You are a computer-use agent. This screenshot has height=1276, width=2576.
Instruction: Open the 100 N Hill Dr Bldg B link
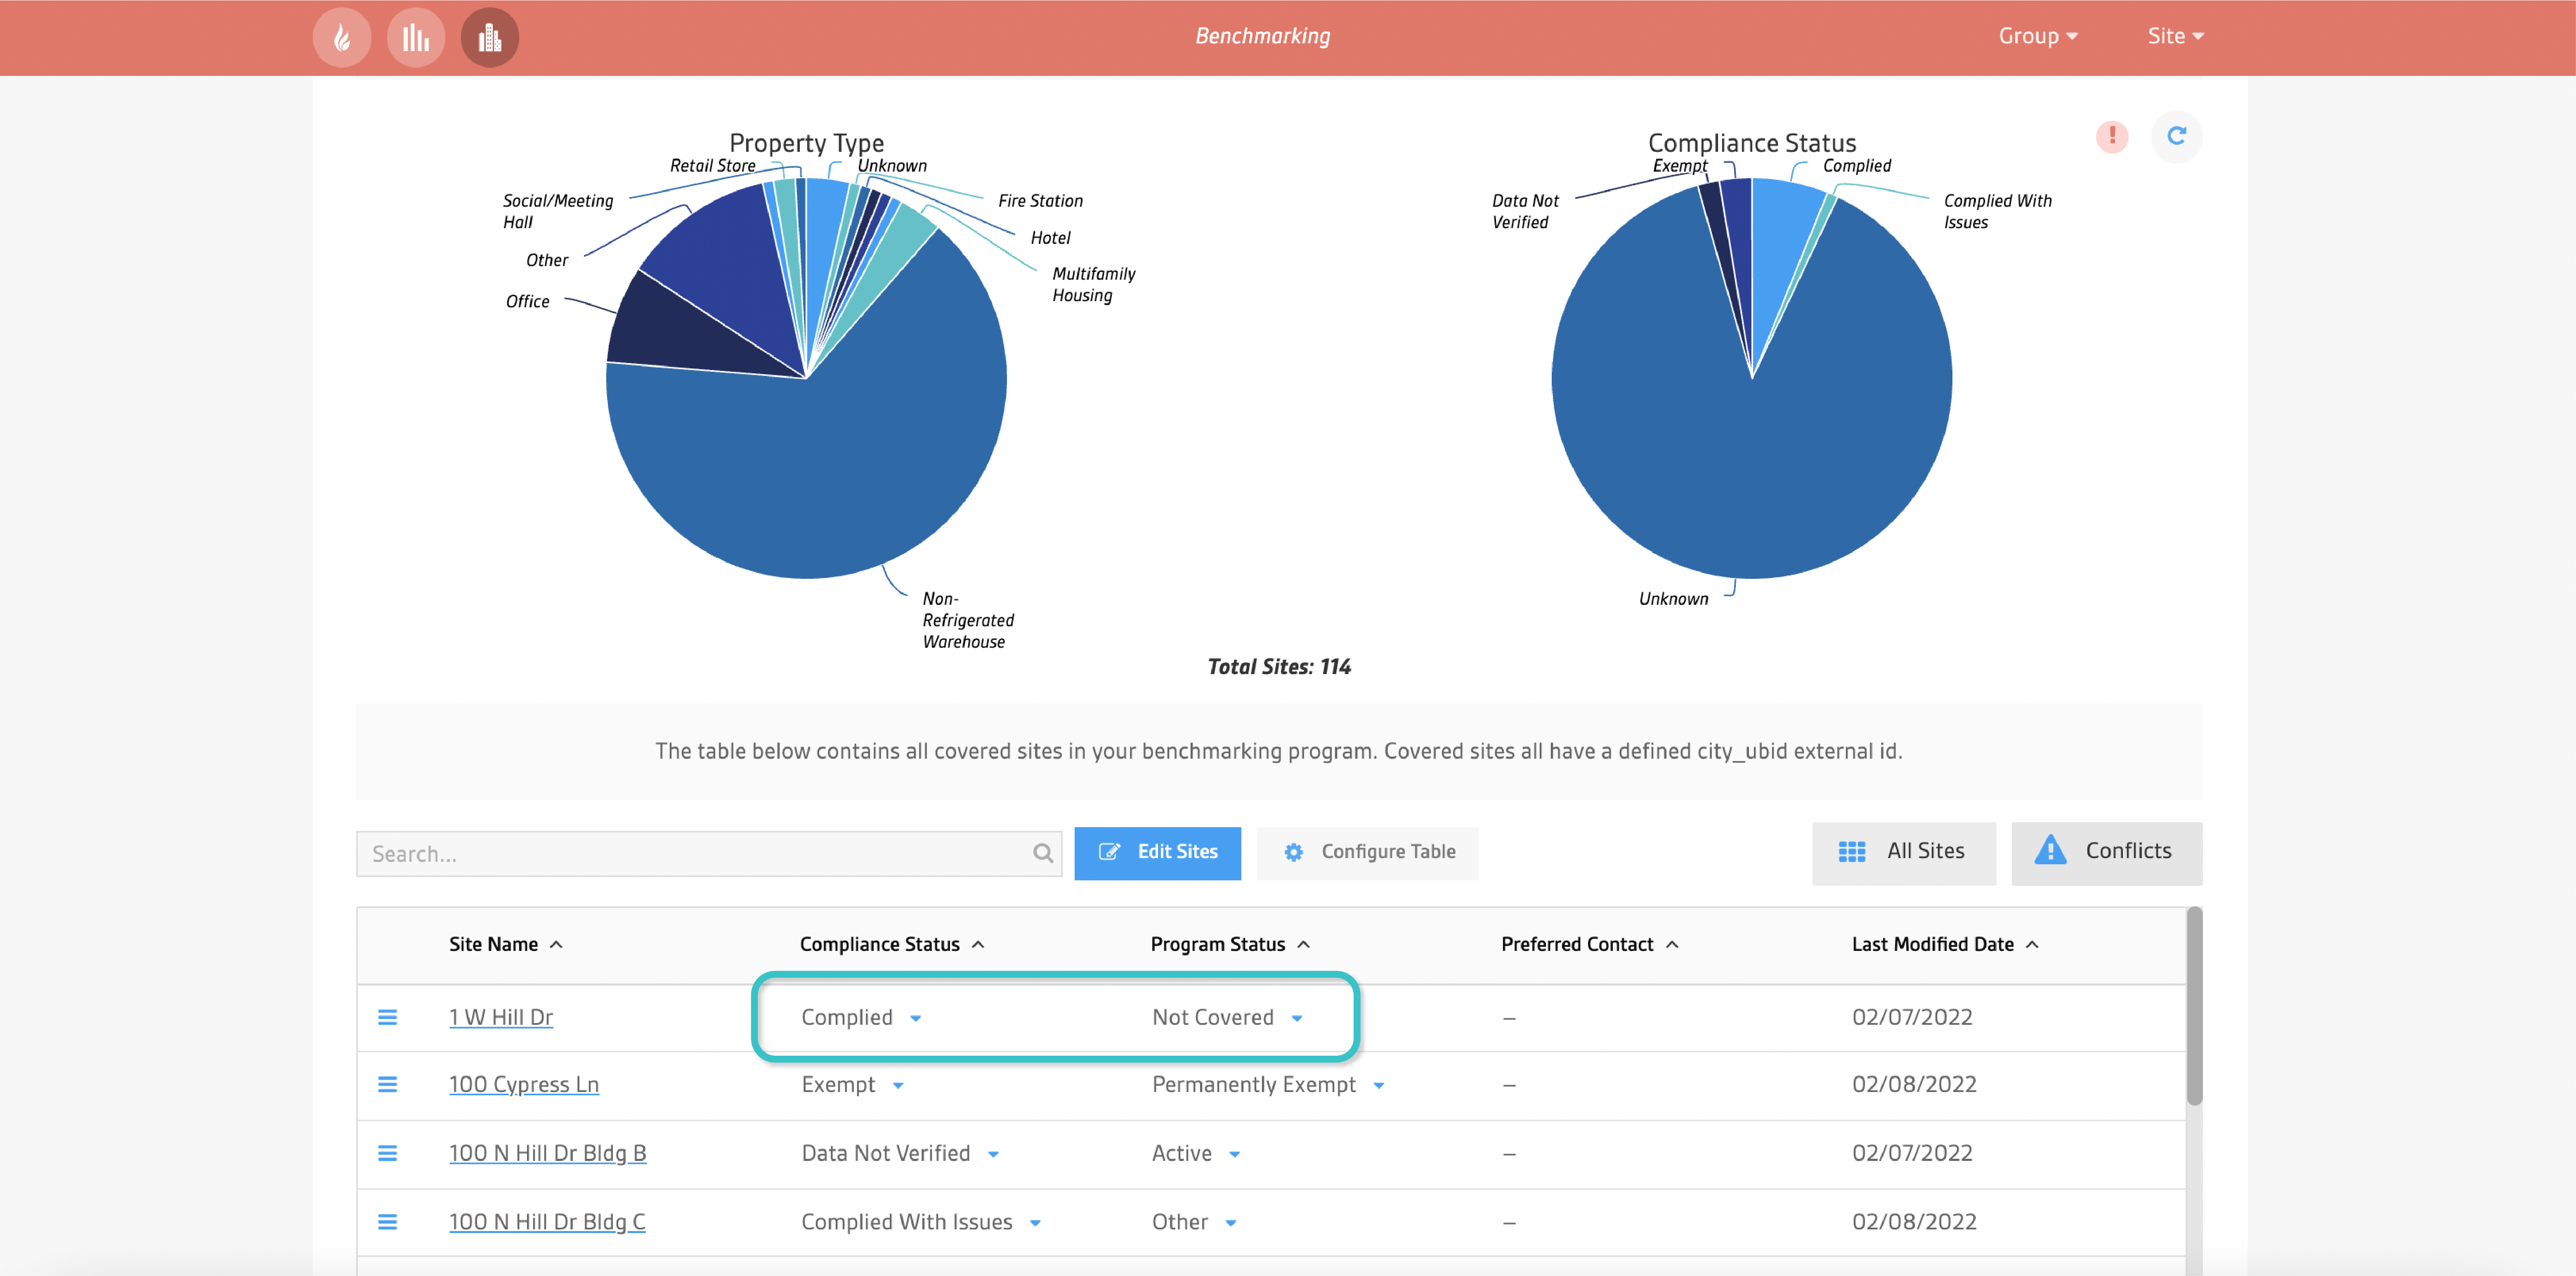tap(548, 1154)
